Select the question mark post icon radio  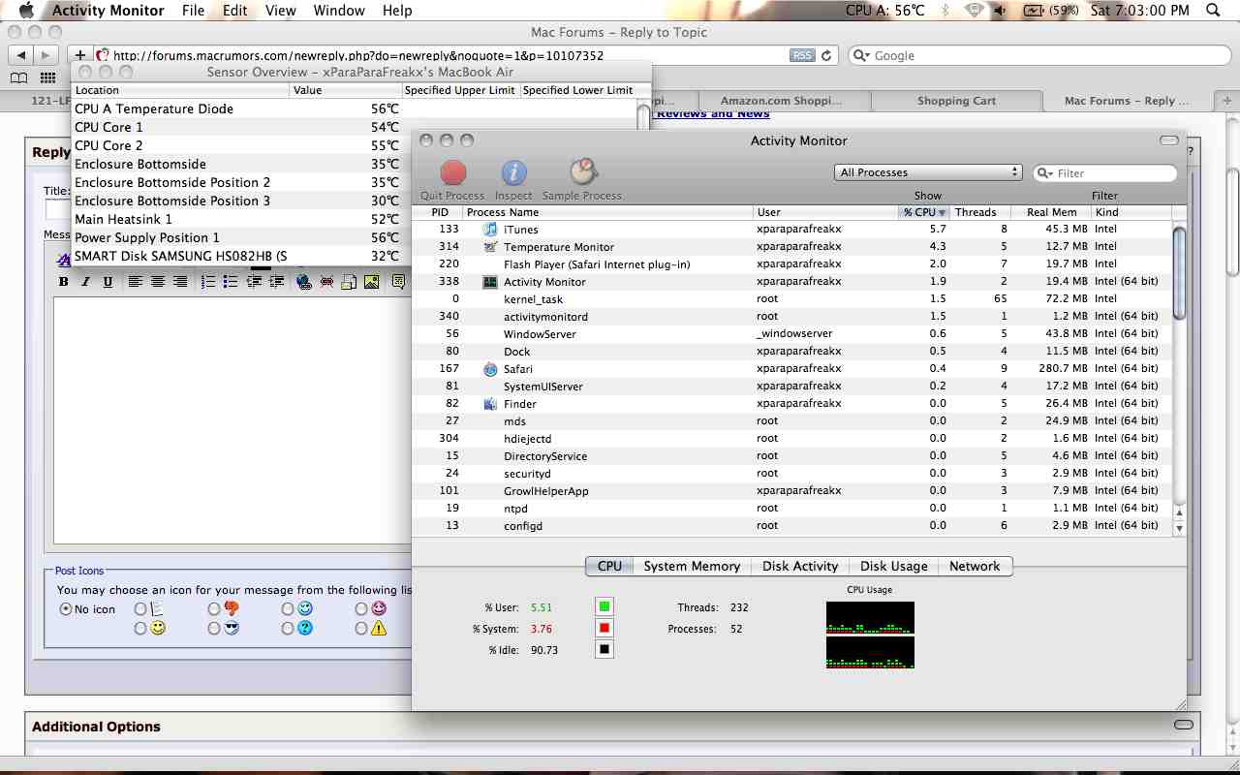pos(288,629)
